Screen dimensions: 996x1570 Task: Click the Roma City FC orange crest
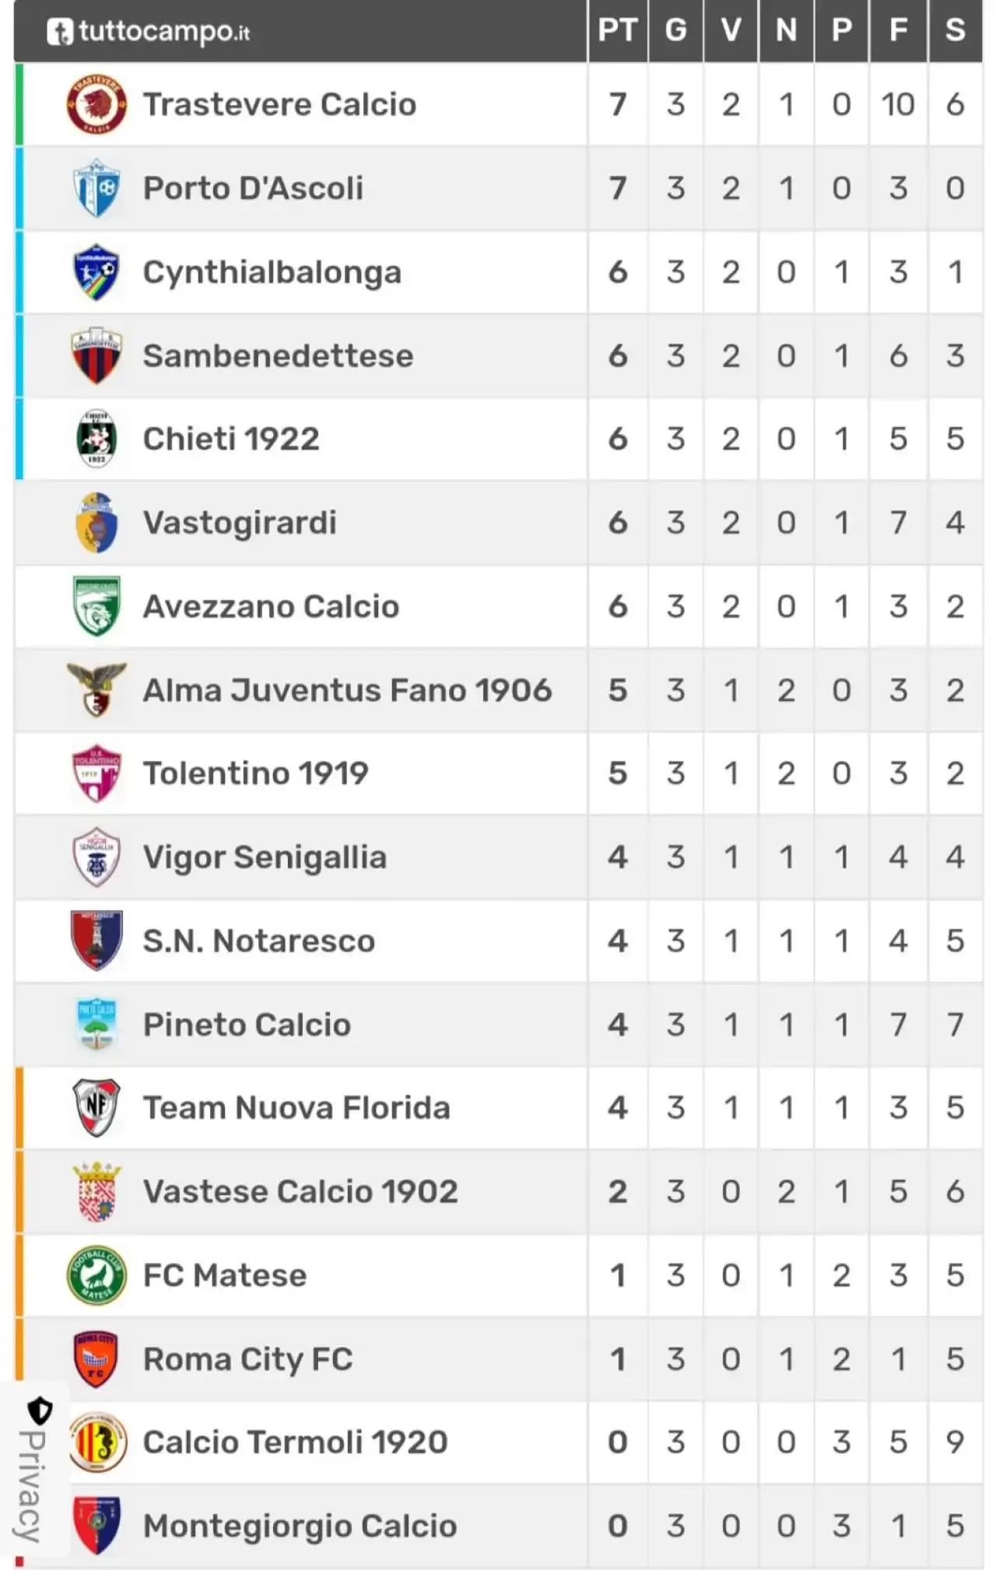96,1359
